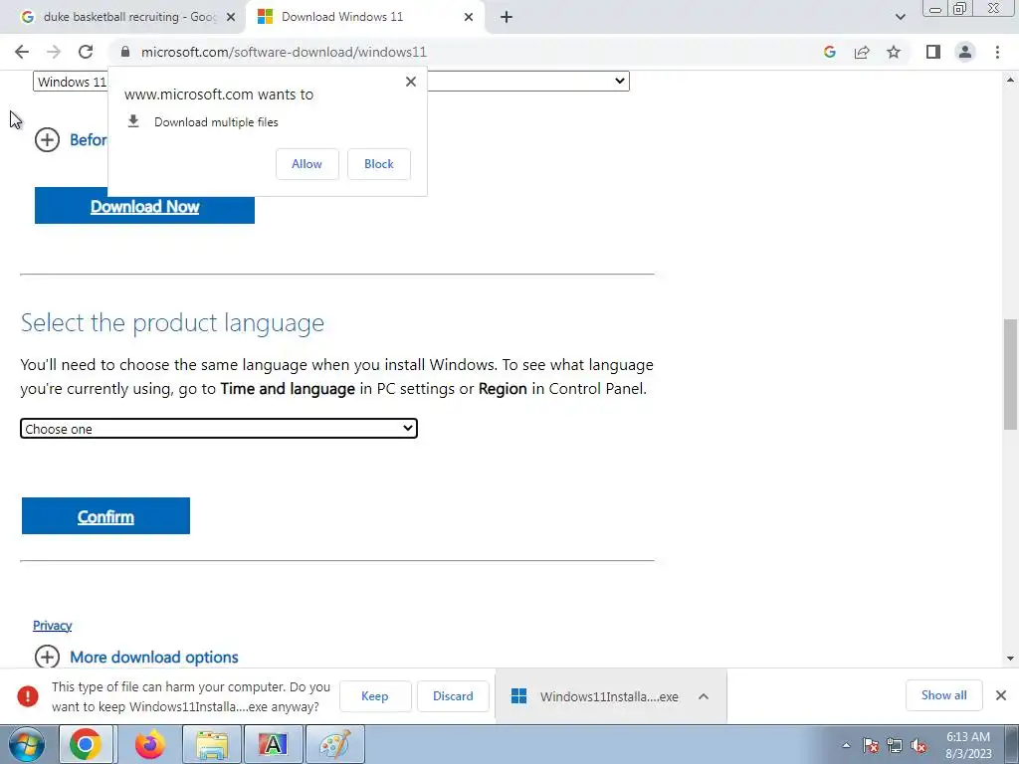Click the padlock site info icon

125,52
